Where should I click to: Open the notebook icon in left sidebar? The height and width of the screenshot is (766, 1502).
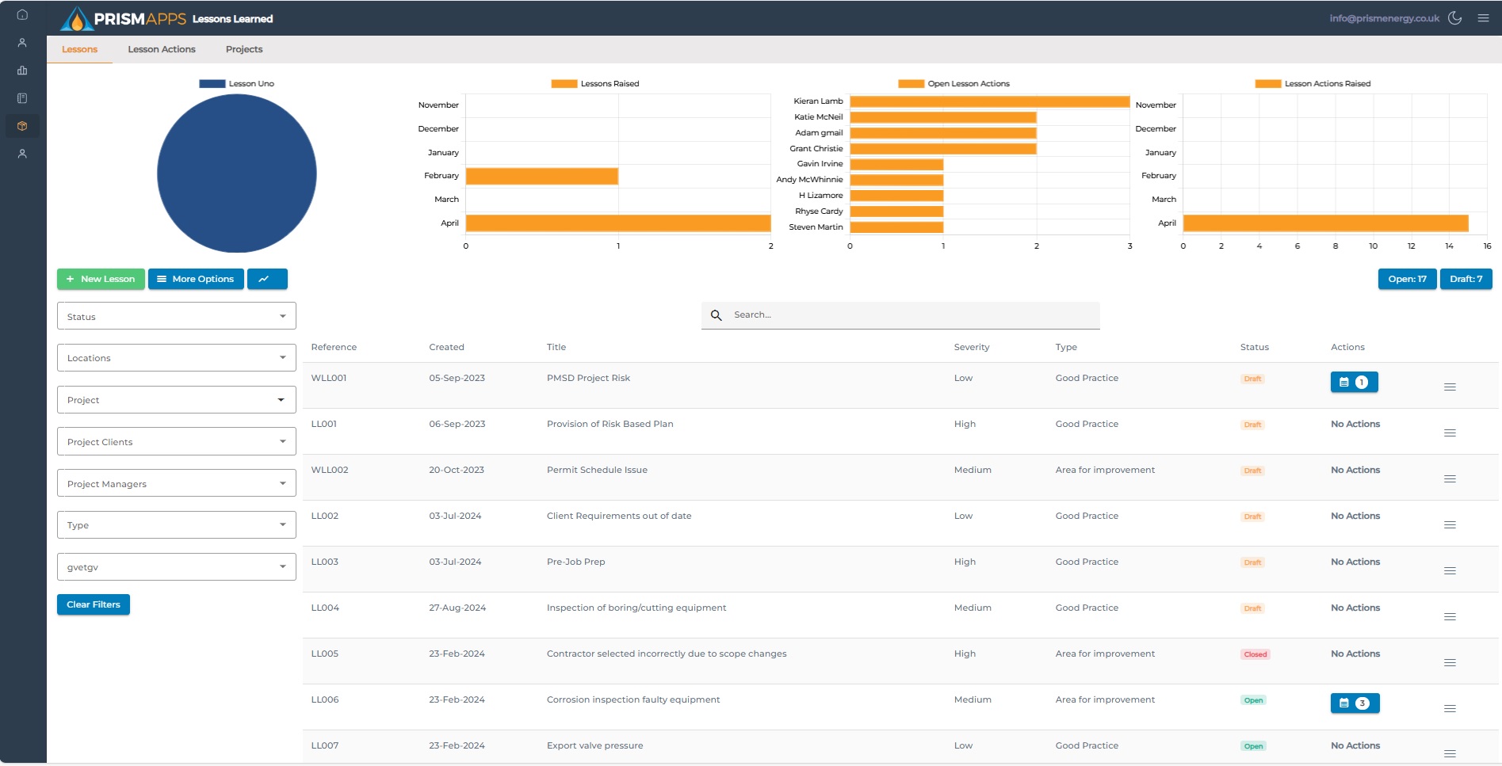coord(22,98)
